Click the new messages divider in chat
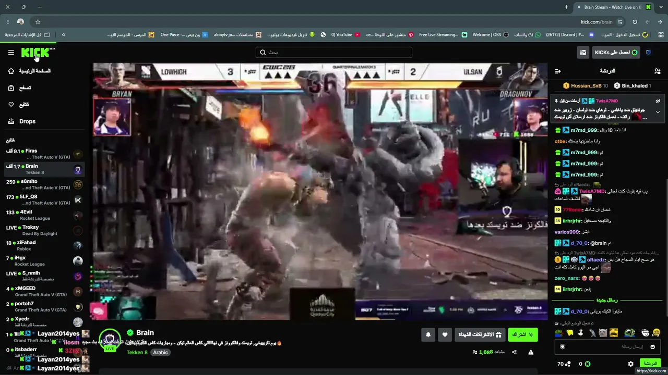The width and height of the screenshot is (668, 375). tap(606, 301)
